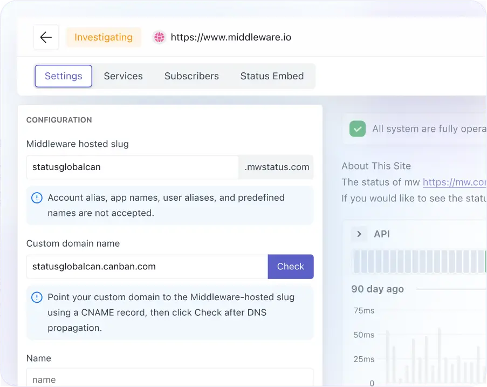Click the '90 day ago' label

click(x=378, y=289)
